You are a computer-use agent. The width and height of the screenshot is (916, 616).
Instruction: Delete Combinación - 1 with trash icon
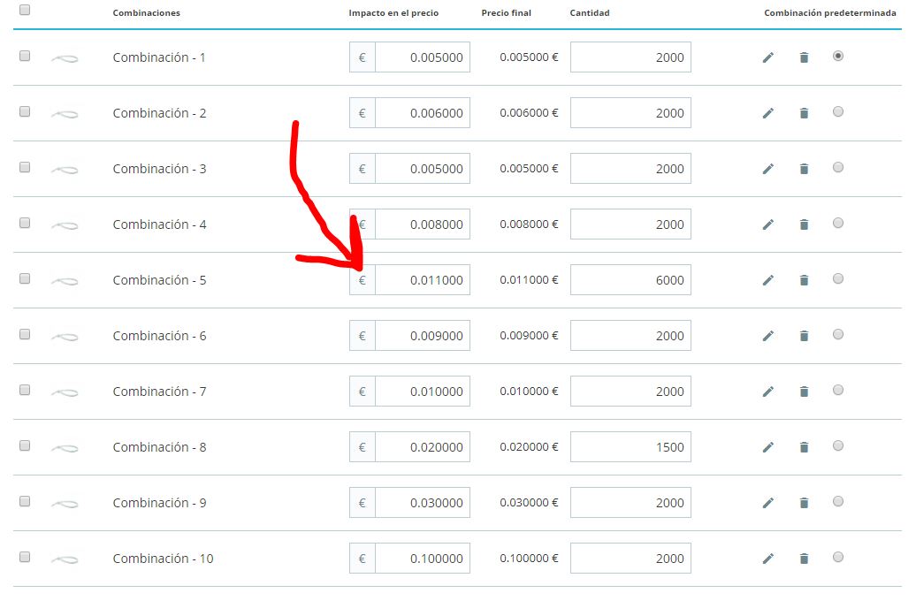point(804,57)
